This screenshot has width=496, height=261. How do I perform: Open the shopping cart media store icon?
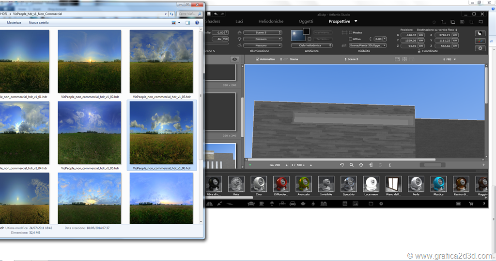tap(471, 204)
